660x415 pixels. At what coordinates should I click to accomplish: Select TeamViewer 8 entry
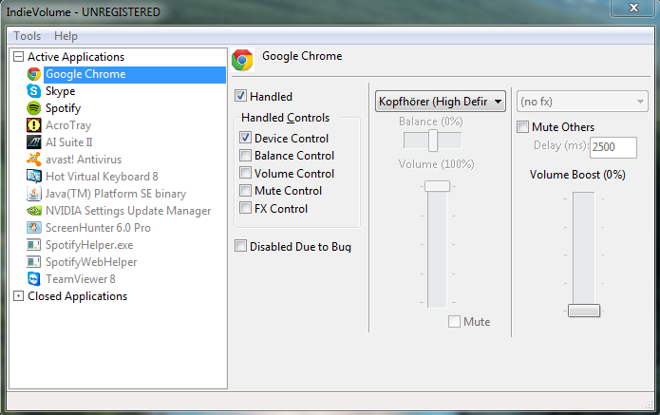[x=81, y=278]
